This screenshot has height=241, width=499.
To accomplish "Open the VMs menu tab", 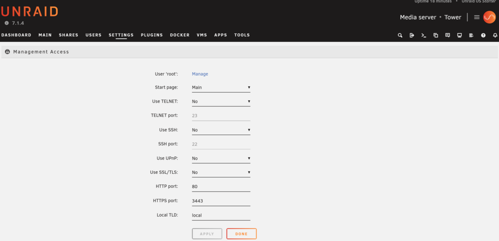I will coord(202,35).
